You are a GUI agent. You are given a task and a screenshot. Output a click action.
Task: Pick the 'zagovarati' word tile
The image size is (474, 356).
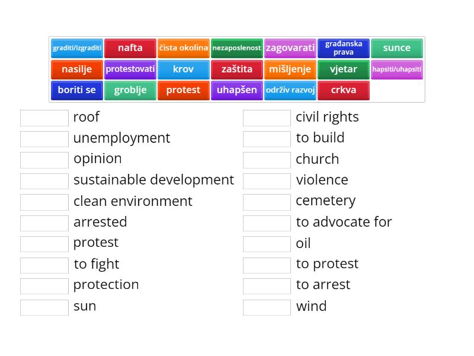(x=290, y=48)
